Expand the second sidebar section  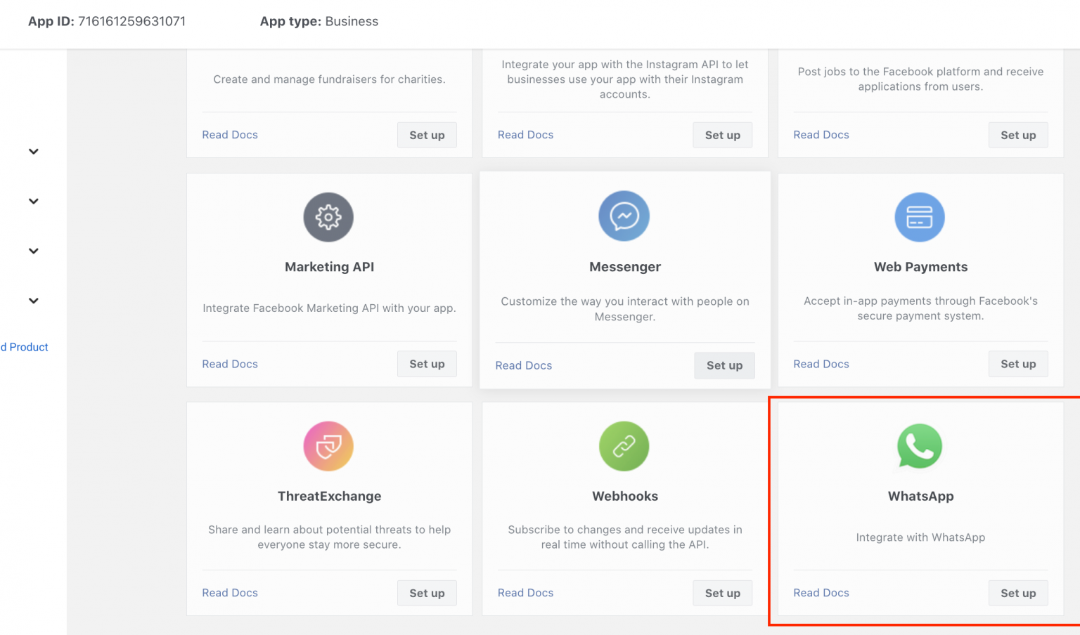pyautogui.click(x=33, y=201)
